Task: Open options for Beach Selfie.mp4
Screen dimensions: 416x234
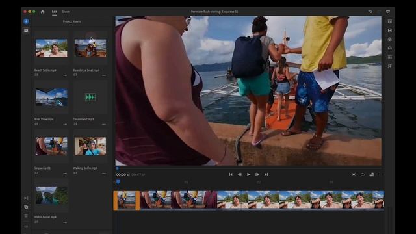Action: (65, 75)
